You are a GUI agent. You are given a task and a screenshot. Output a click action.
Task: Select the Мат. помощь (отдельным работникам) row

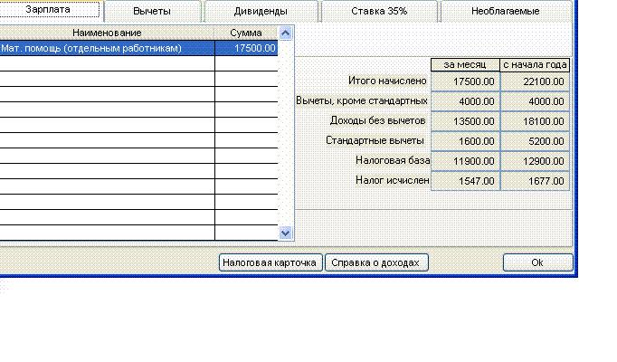[107, 49]
